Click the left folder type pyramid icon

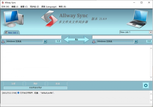3,42
